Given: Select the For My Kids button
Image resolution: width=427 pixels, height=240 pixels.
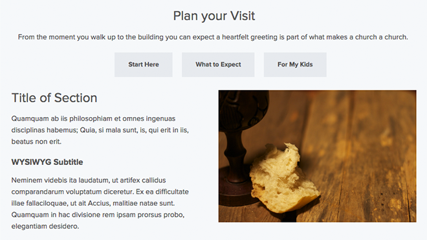Looking at the screenshot, I should (295, 65).
